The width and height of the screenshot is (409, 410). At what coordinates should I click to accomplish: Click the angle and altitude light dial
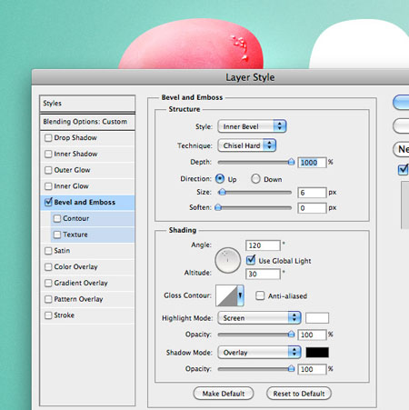[x=227, y=260]
